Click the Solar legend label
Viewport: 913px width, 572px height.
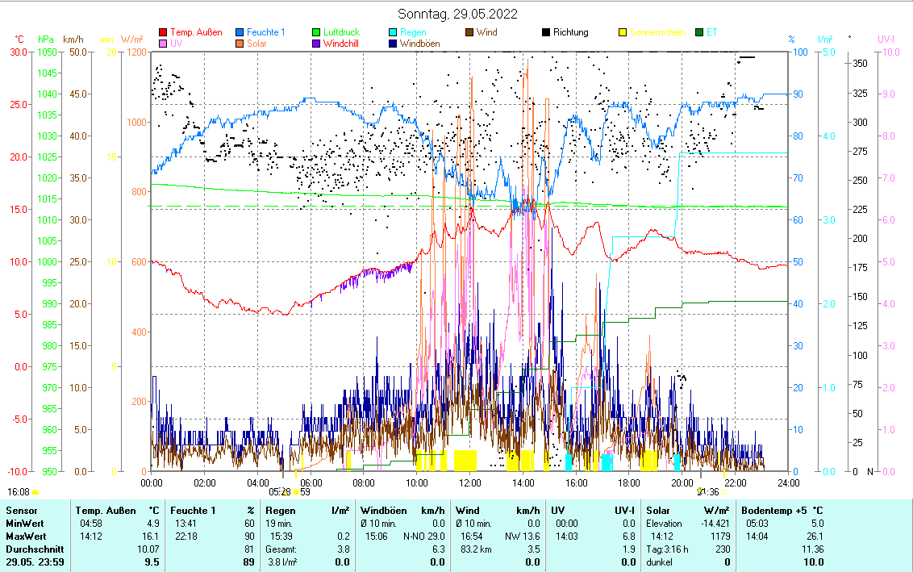(x=256, y=44)
